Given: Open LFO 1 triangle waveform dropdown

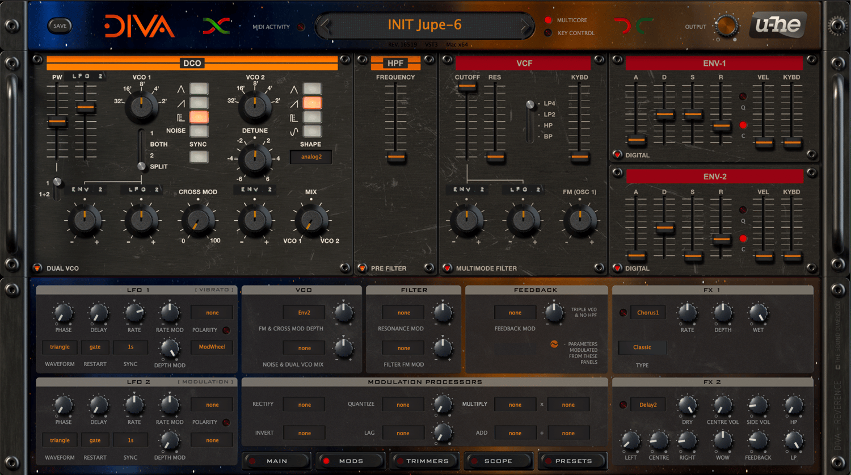Looking at the screenshot, I should [x=60, y=347].
